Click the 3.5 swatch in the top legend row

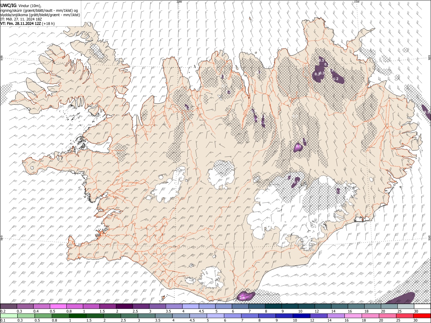pyautogui.click(x=174, y=306)
